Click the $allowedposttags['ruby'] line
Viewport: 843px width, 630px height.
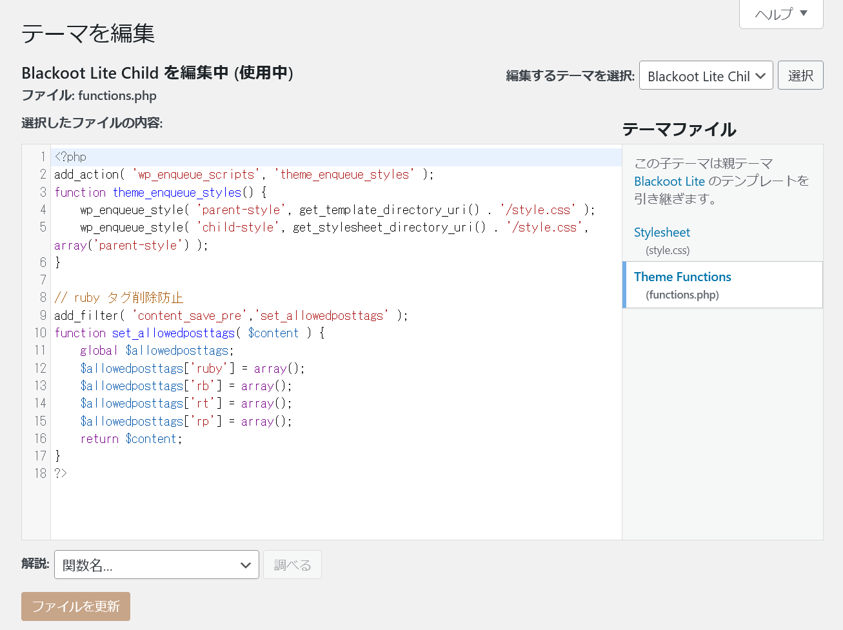(192, 368)
